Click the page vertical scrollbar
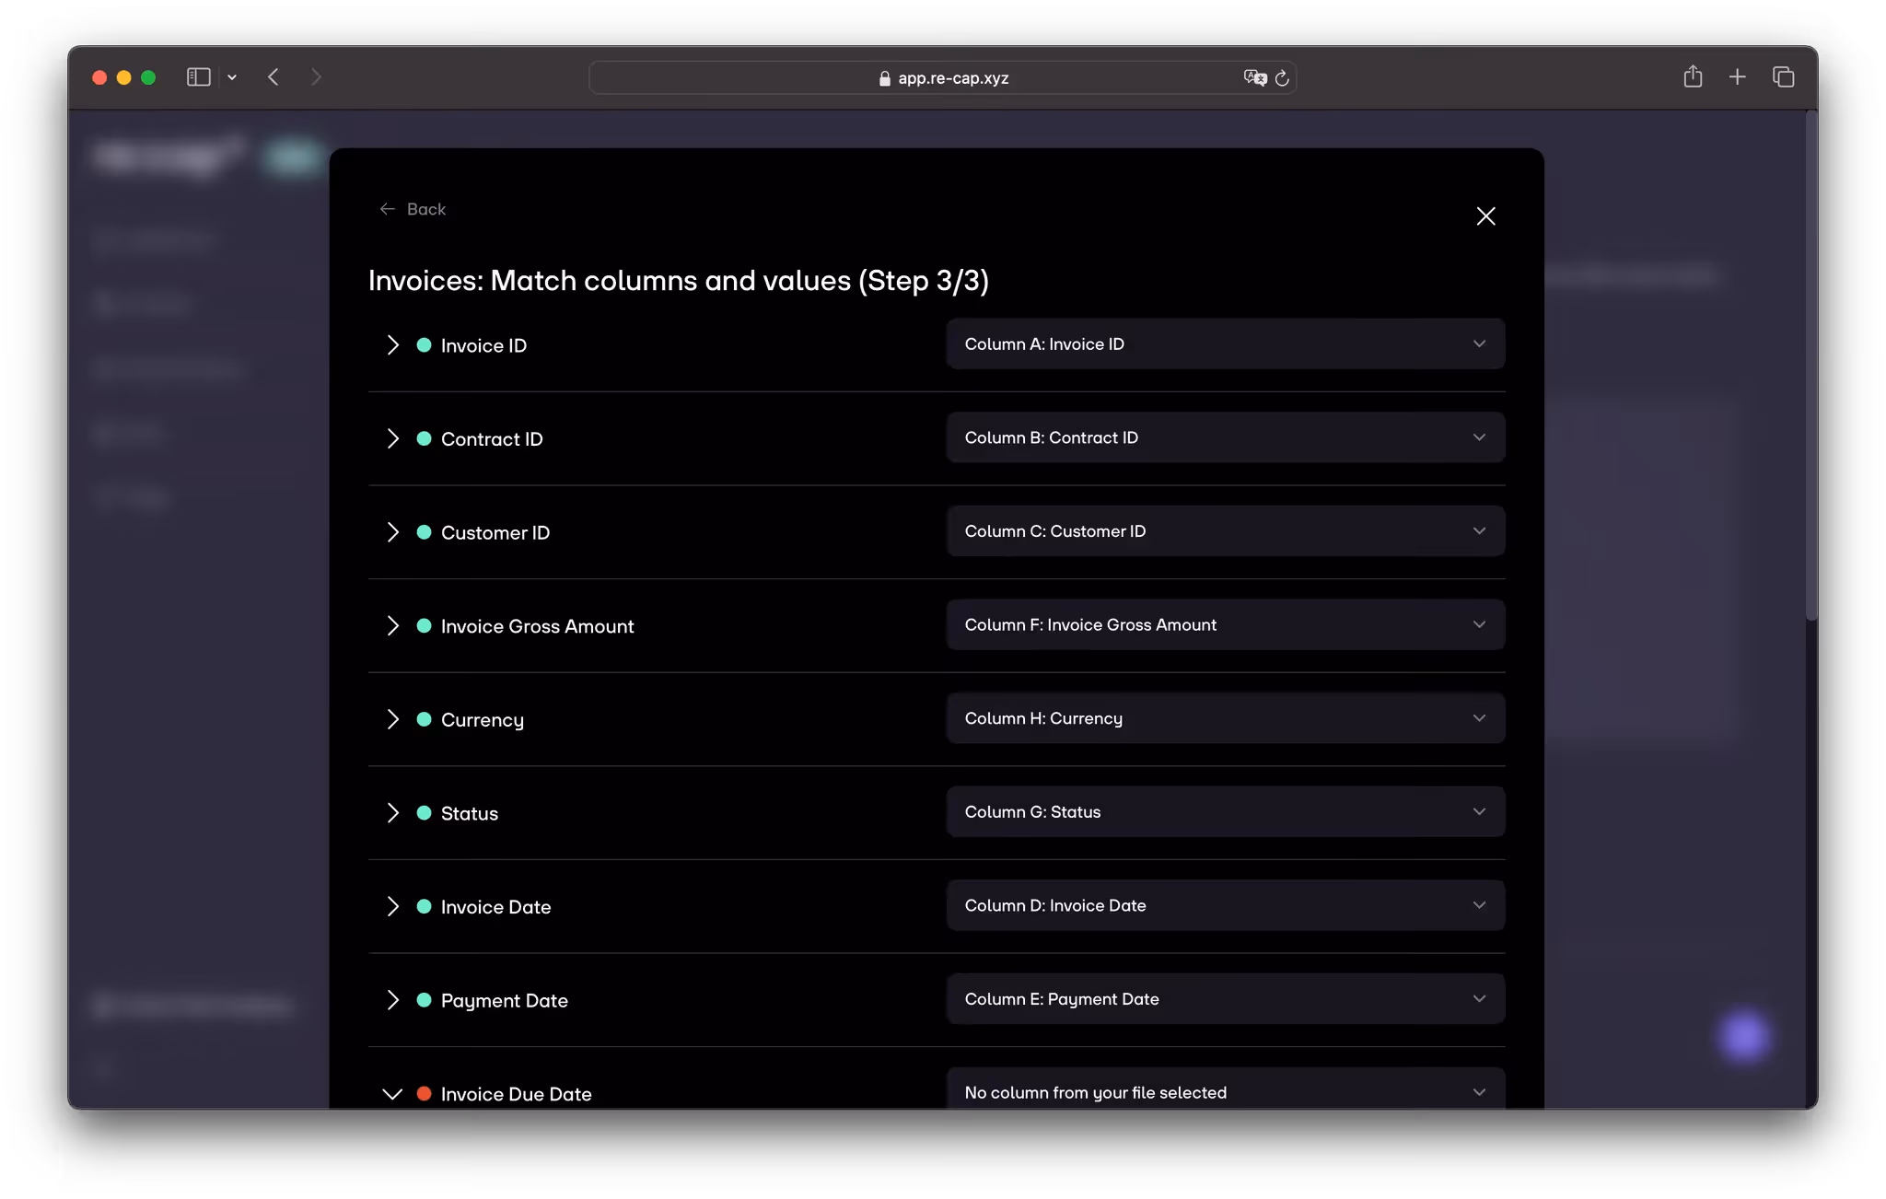Screen dimensions: 1886x1199 [x=1810, y=368]
